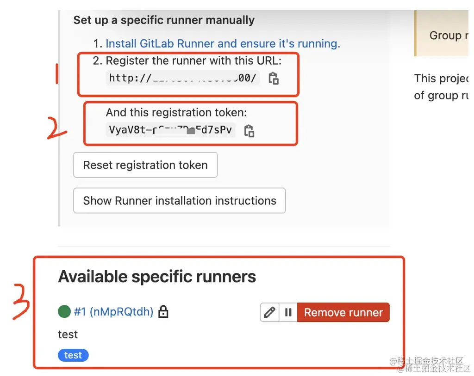
Task: Click the lock icon beside runner #1
Action: pyautogui.click(x=163, y=312)
